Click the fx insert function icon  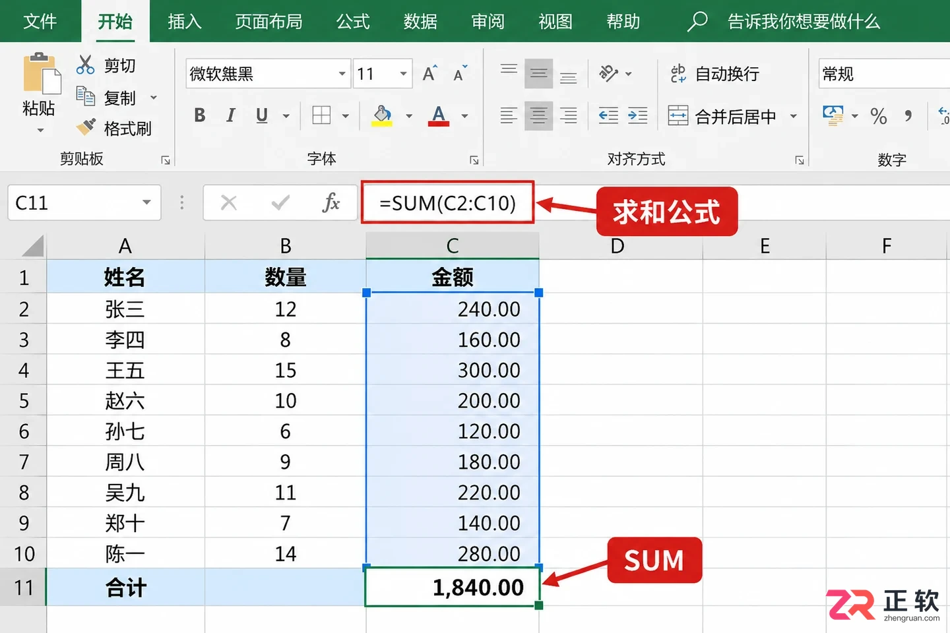[x=331, y=202]
